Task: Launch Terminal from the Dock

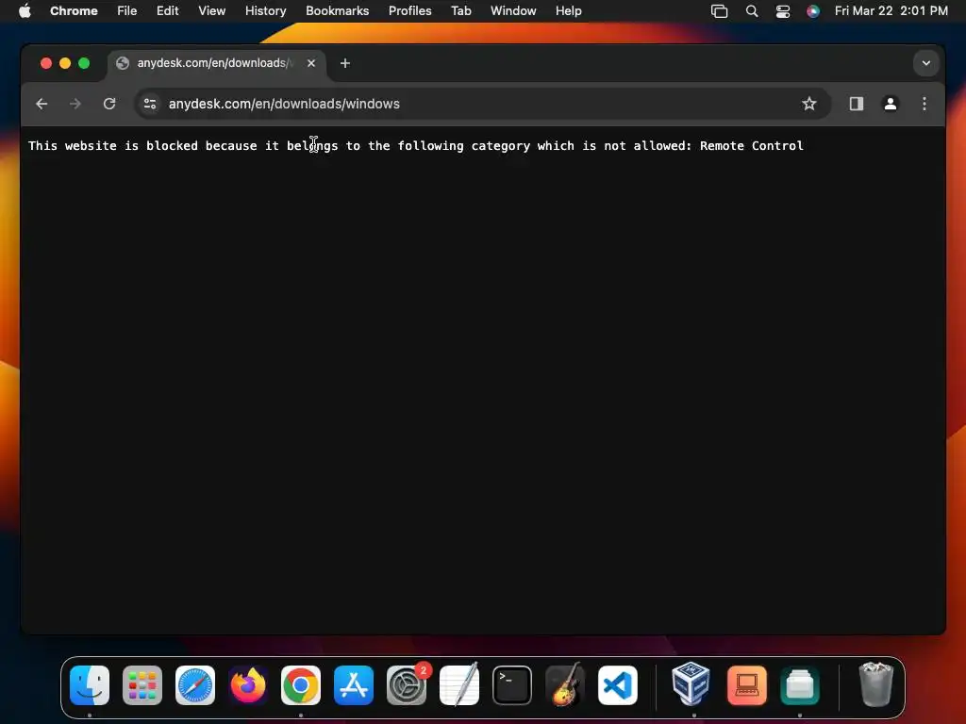Action: pyautogui.click(x=512, y=685)
